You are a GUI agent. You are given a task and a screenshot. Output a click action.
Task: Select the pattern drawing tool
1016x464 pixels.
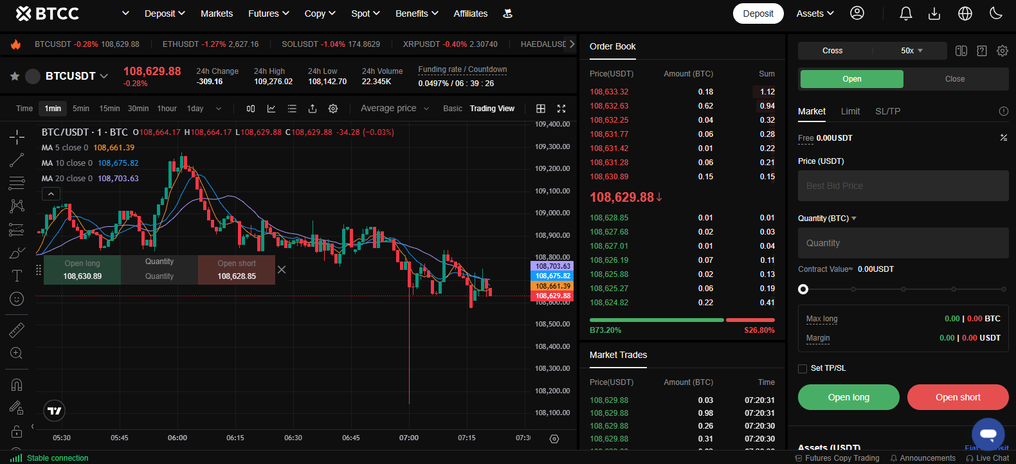tap(17, 206)
